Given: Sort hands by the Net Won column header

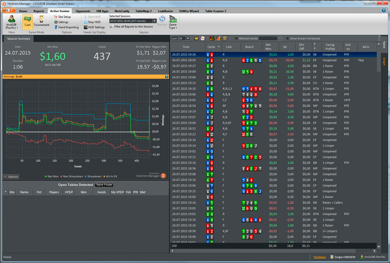Looking at the screenshot, I should click(x=268, y=47).
